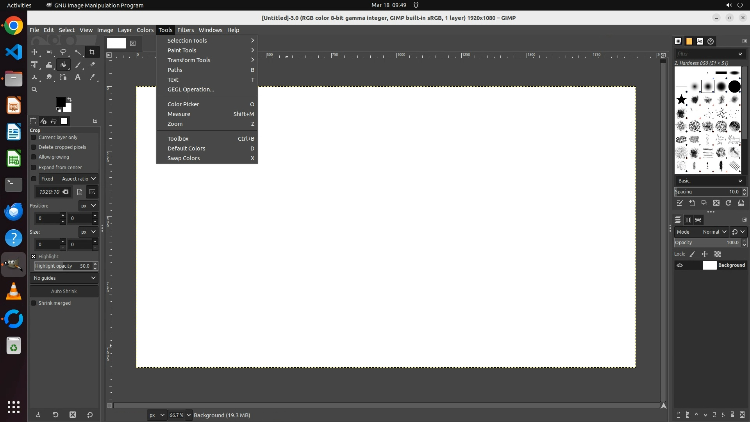Image resolution: width=750 pixels, height=422 pixels.
Task: Select the Text tool in toolbox
Action: pyautogui.click(x=78, y=77)
